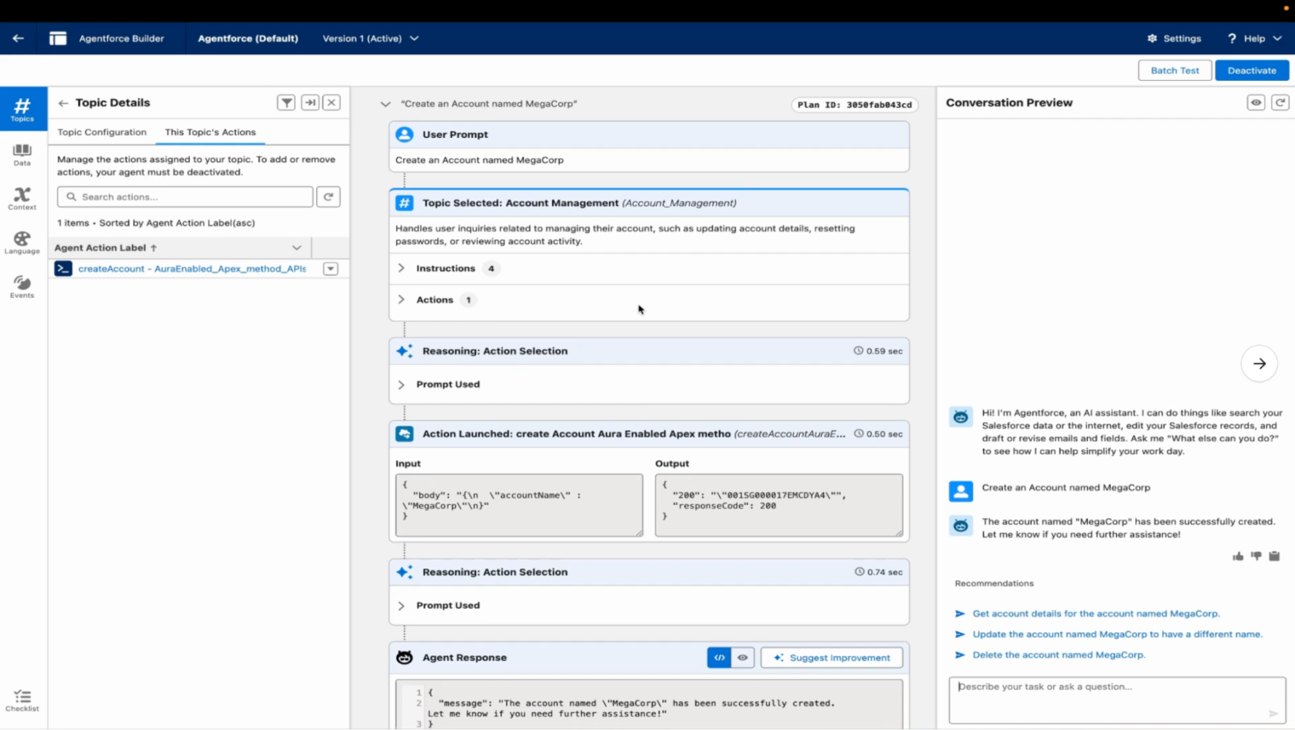The height and width of the screenshot is (730, 1295).
Task: Return from Topic Details with back arrow
Action: point(63,103)
